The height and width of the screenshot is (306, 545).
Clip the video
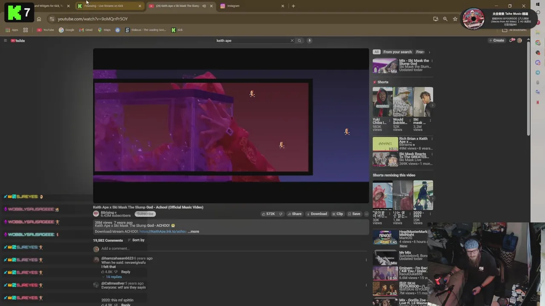[337, 214]
